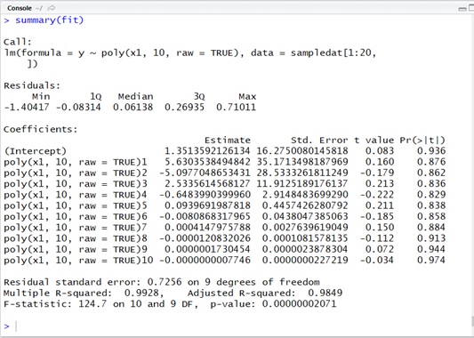This screenshot has height=338, width=474.
Task: Click the lm formula call line
Action: click(189, 53)
